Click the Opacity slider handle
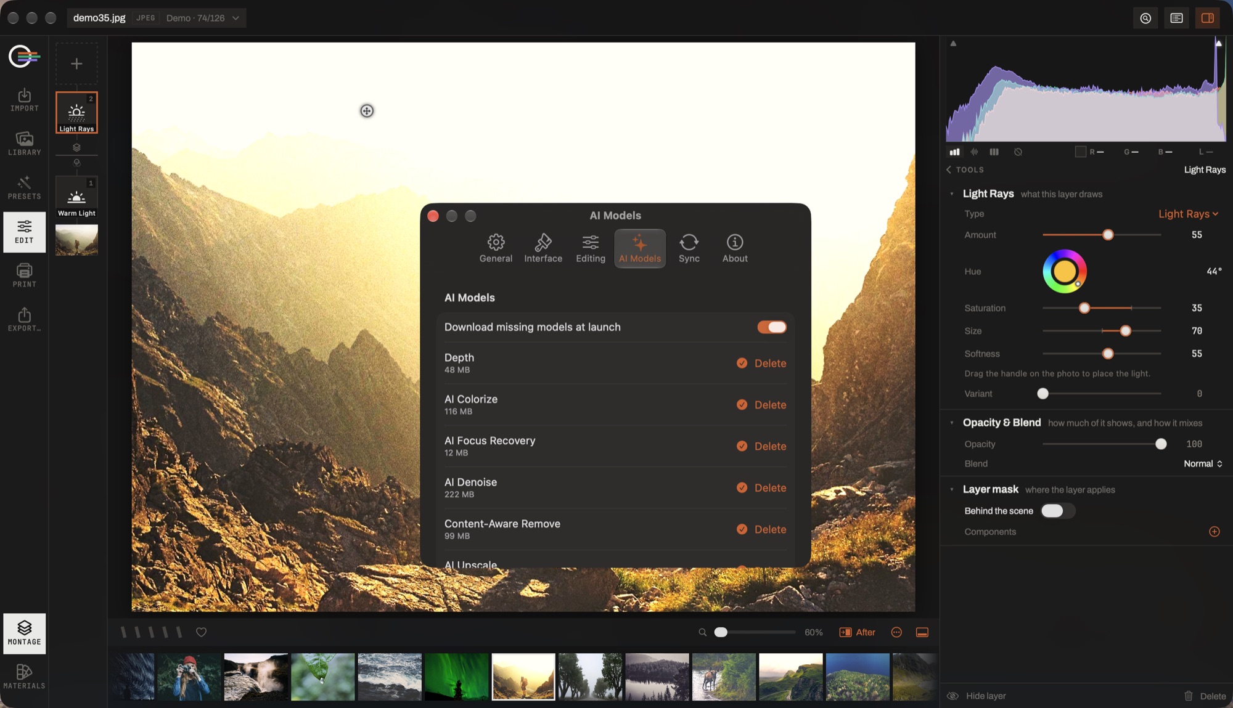 pyautogui.click(x=1161, y=444)
